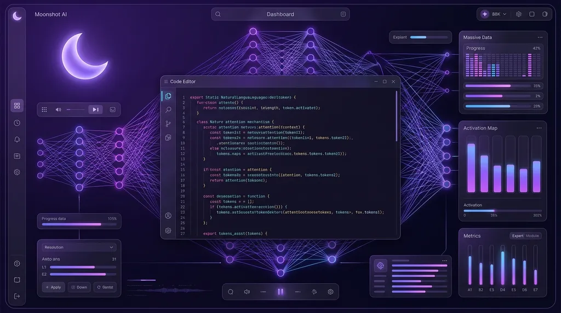
Task: Click the 2% progress bar in Massive Data
Action: pos(497,96)
